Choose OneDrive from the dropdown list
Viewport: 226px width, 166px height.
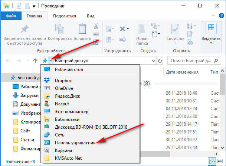click(x=90, y=88)
